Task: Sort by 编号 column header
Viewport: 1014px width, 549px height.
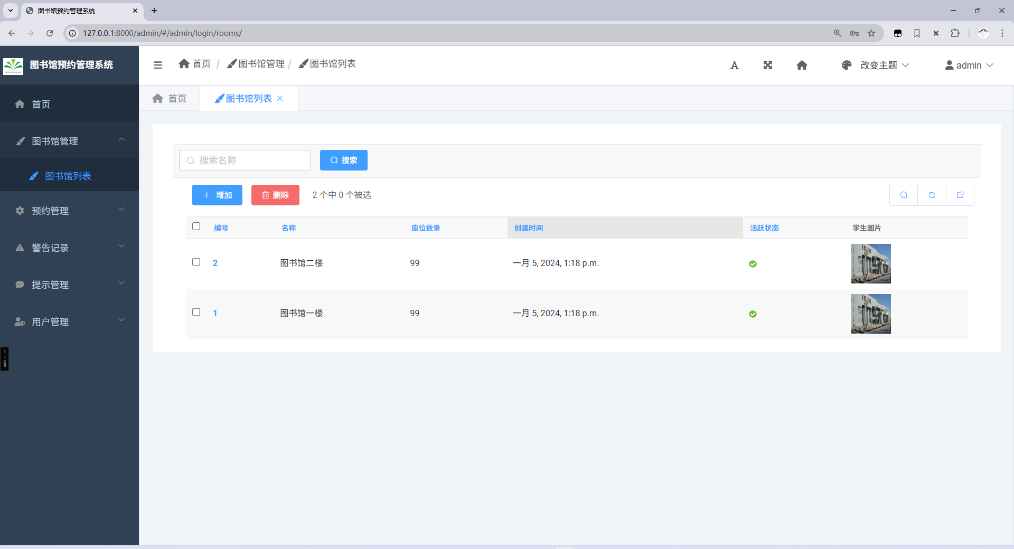Action: point(221,228)
